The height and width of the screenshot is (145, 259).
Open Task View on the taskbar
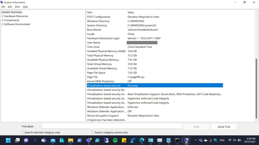pyautogui.click(x=17, y=140)
